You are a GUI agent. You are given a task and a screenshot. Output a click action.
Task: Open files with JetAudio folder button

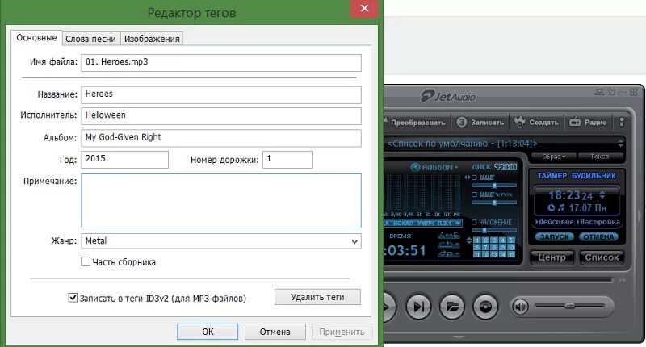point(452,307)
